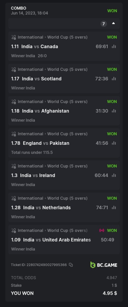Open stats icon for India vs Afghanistan
128x307 pixels.
coord(114,111)
